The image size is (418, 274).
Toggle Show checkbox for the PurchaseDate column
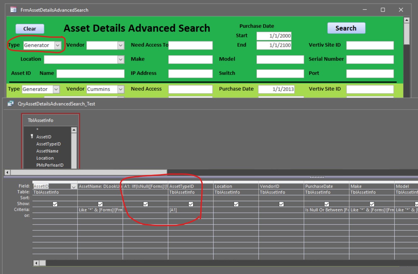coord(327,204)
